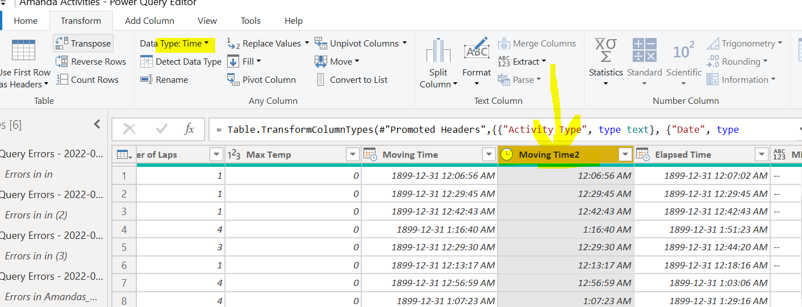Select row number 4 in the grid

tap(124, 229)
